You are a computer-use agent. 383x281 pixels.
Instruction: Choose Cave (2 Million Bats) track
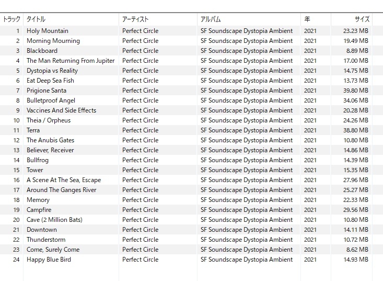click(54, 220)
